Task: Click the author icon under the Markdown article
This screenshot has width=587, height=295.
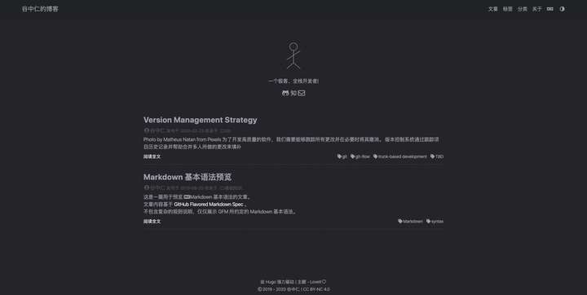Action: coord(147,187)
